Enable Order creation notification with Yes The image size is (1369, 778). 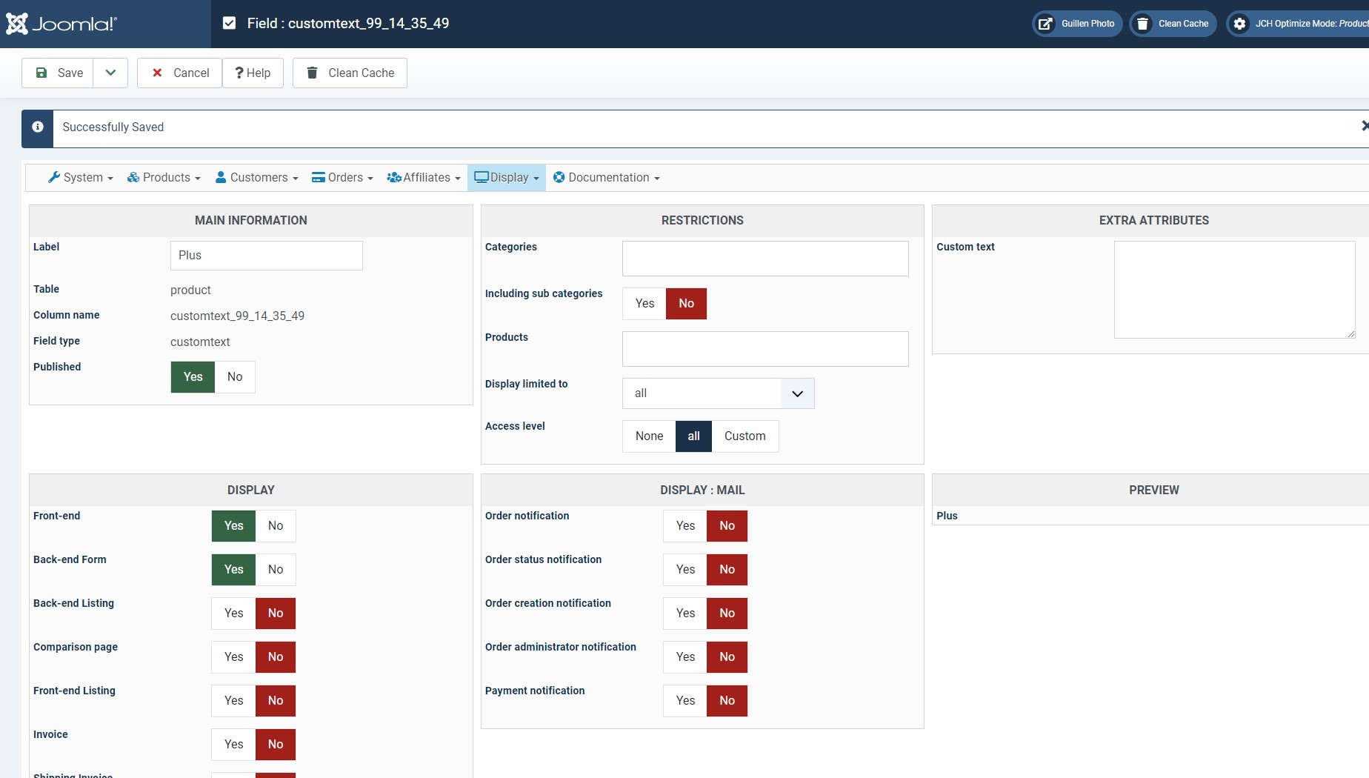click(x=685, y=614)
